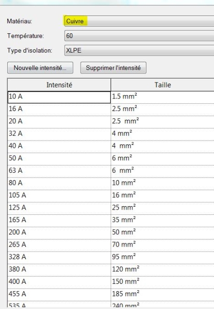Click the Supprimer l'intensité button
Viewport: 214px width, 309px height.
point(113,68)
